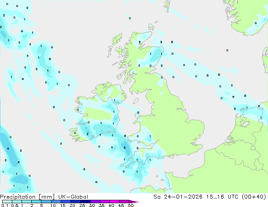Click the 'UK-Global' model label
The width and height of the screenshot is (268, 207).
(73, 197)
